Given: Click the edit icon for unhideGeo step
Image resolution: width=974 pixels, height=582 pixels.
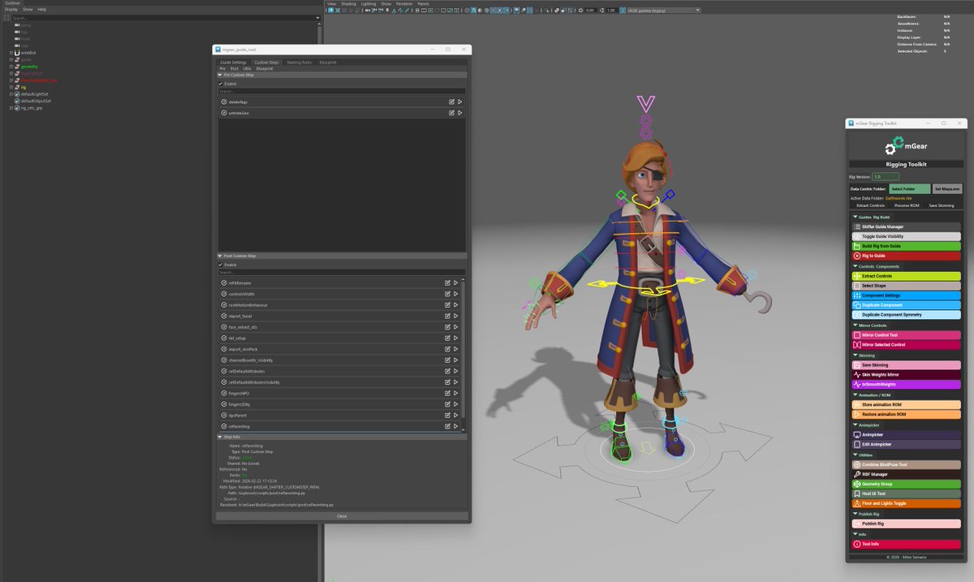Looking at the screenshot, I should coord(451,113).
